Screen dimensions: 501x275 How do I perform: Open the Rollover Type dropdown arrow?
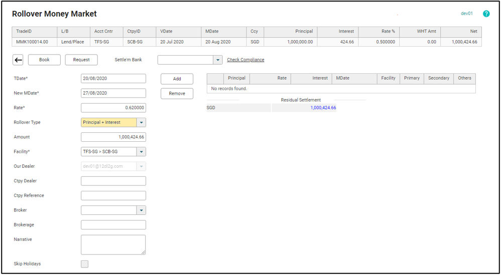(141, 123)
